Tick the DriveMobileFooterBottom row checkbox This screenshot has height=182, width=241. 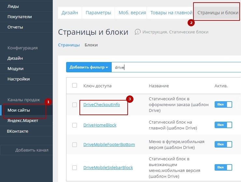coord(75,144)
